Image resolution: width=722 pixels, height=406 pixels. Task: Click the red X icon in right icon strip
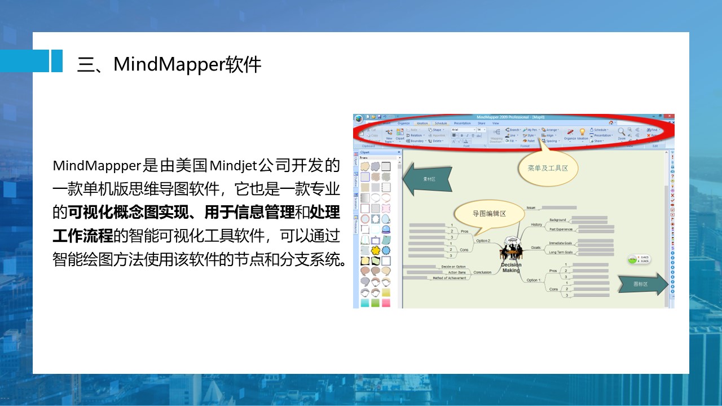tap(672, 195)
